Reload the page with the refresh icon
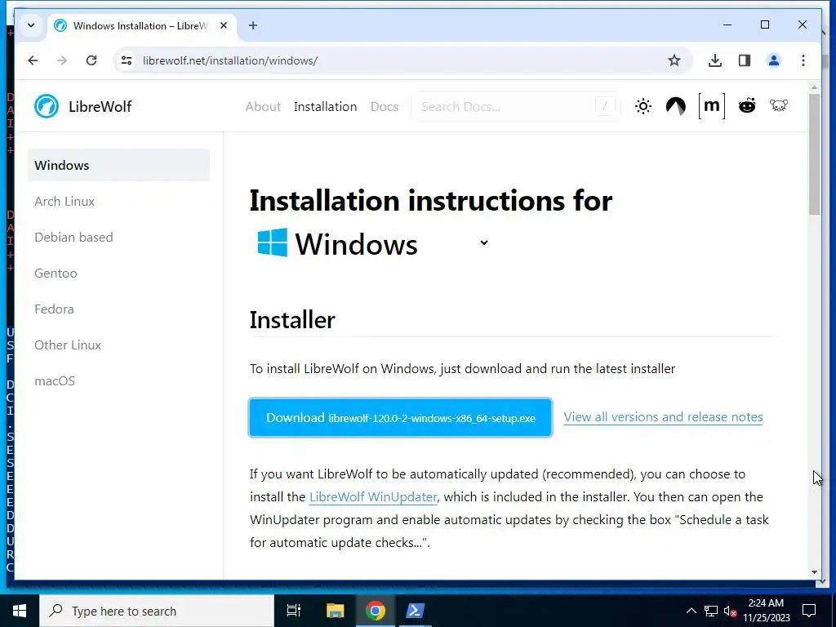This screenshot has width=836, height=627. click(91, 60)
